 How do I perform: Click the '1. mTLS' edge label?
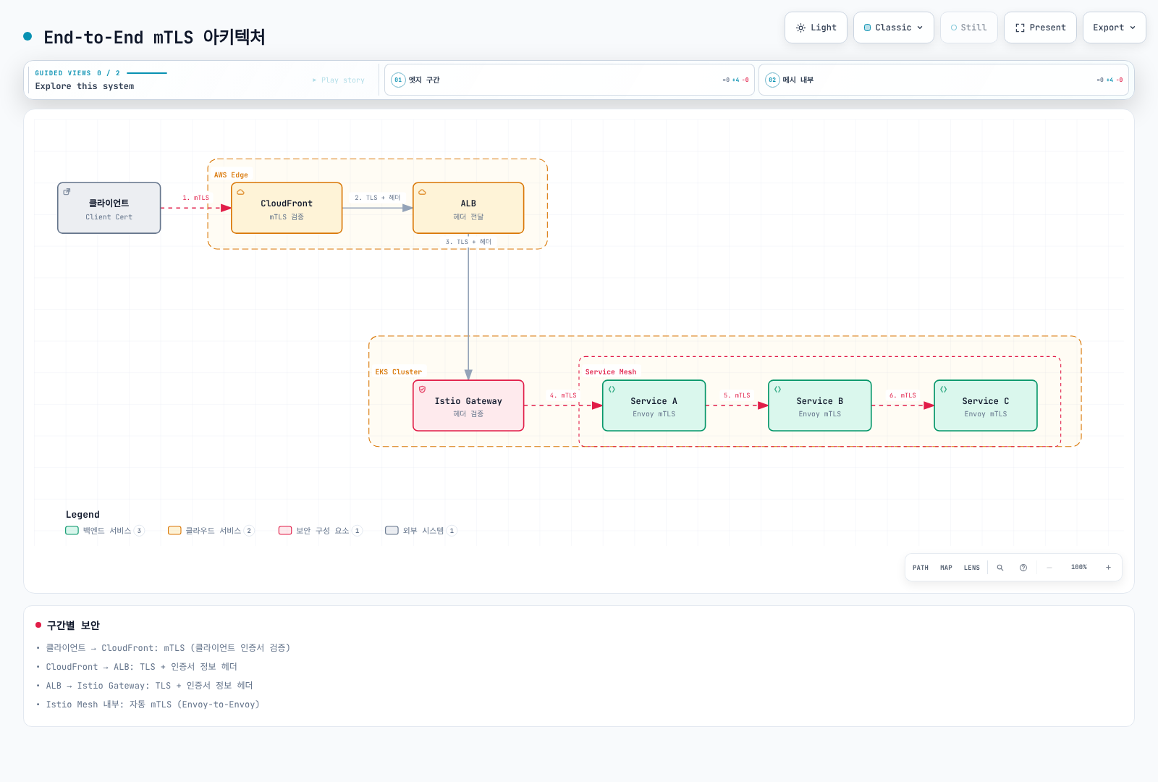coord(195,198)
